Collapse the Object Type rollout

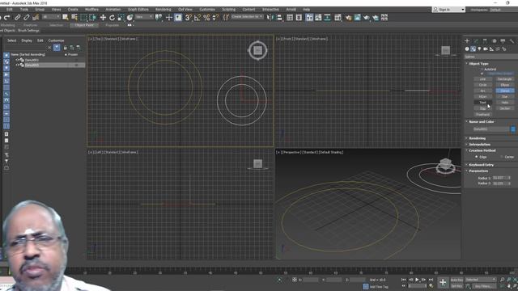tap(478, 63)
